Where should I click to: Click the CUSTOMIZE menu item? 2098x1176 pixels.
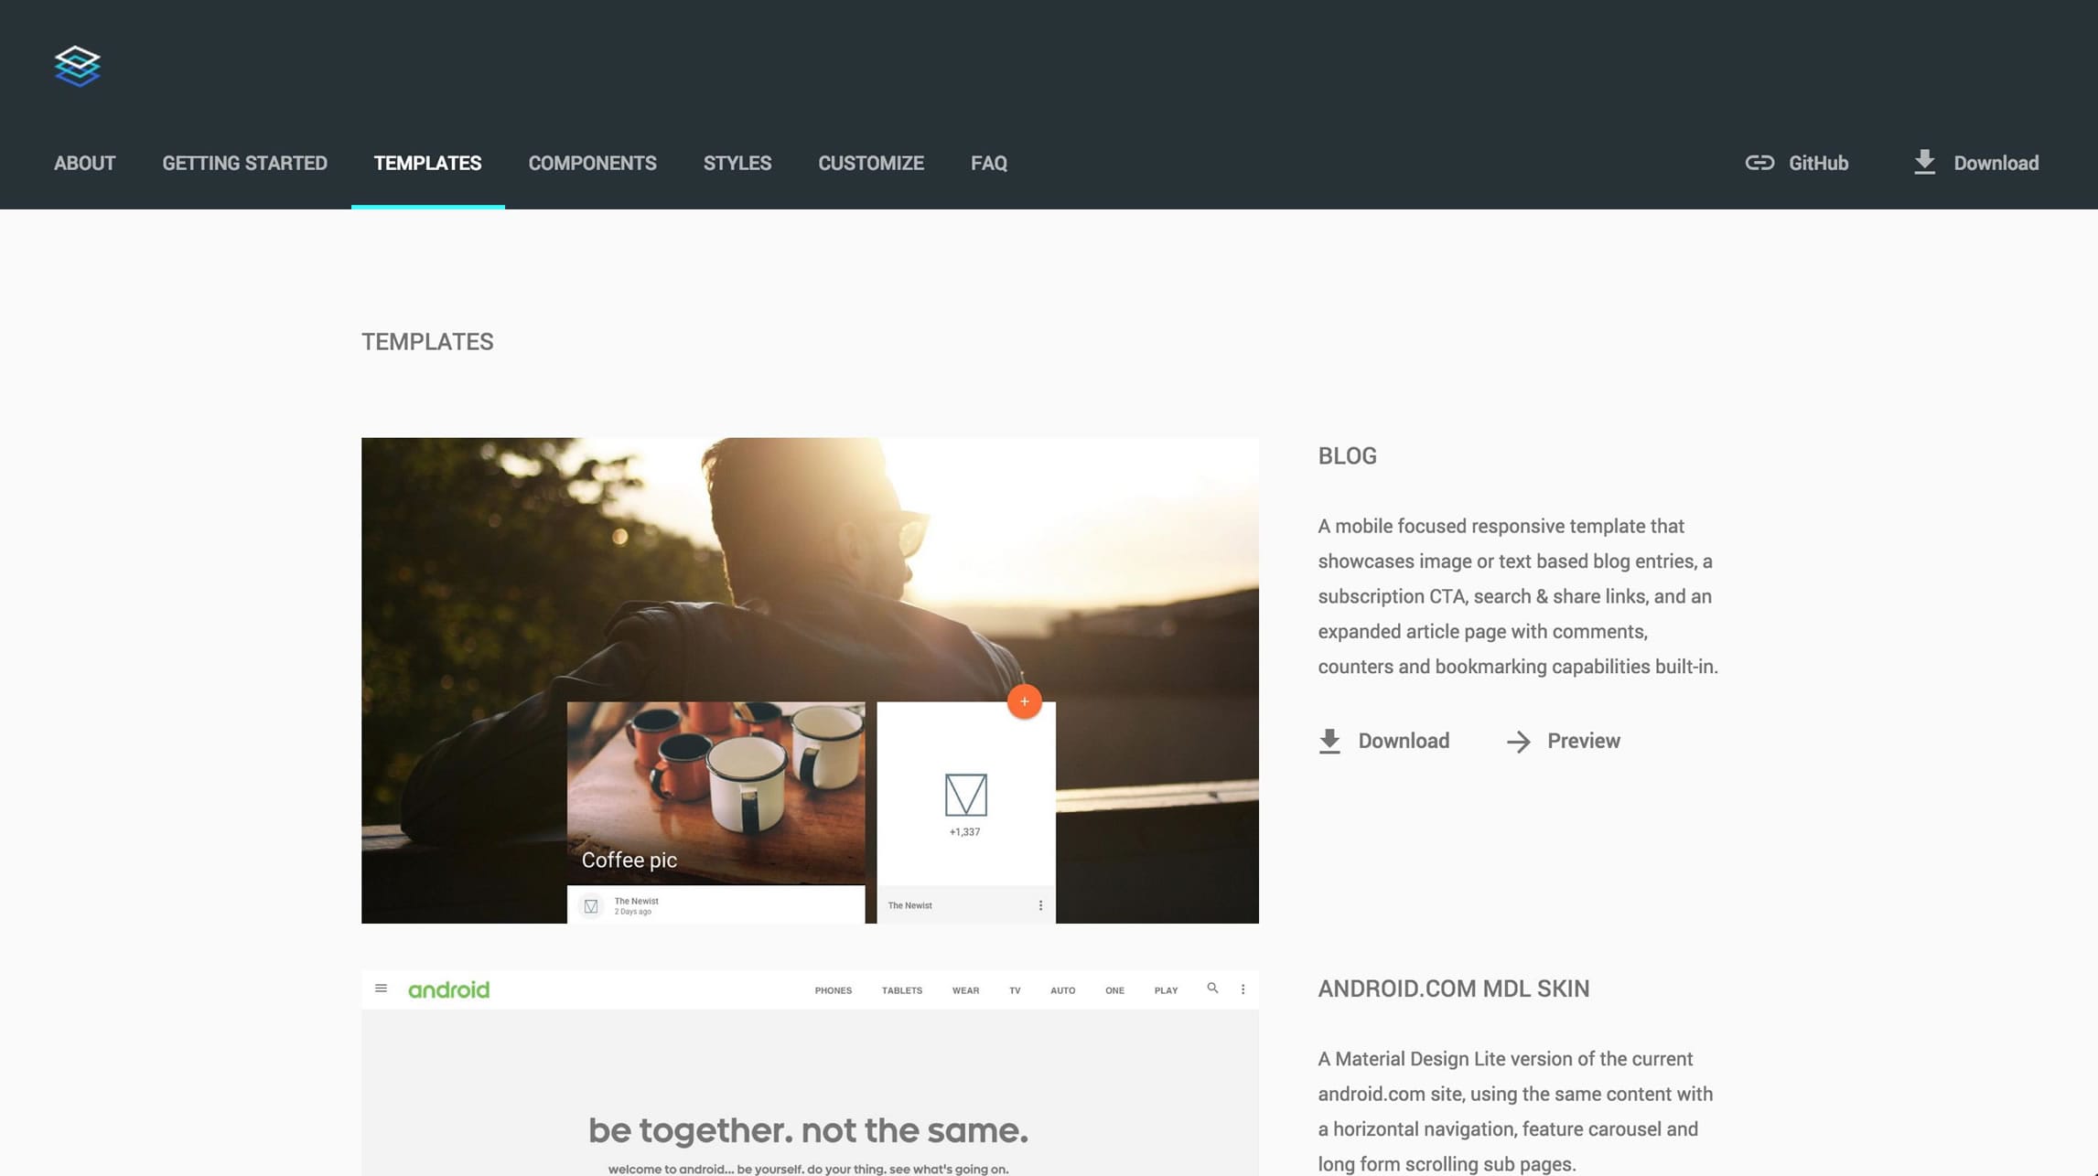[870, 163]
